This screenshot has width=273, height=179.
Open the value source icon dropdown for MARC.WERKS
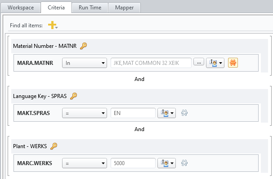coord(166,163)
